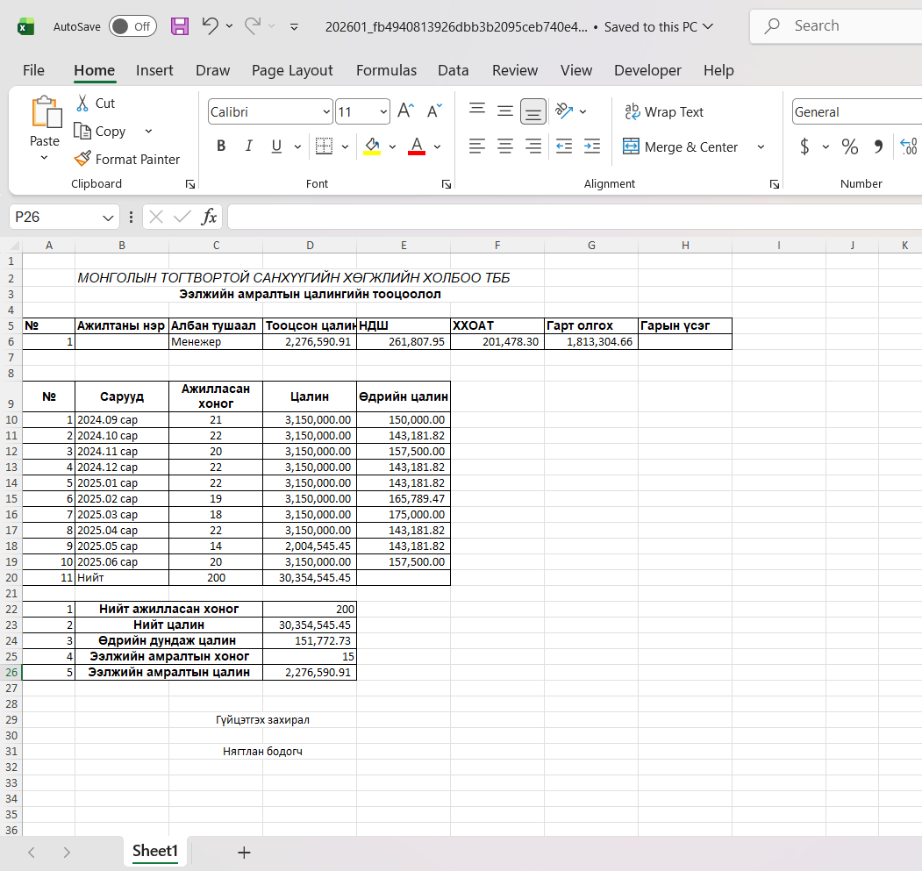Switch to the Formulas tab
This screenshot has width=922, height=871.
click(x=385, y=70)
